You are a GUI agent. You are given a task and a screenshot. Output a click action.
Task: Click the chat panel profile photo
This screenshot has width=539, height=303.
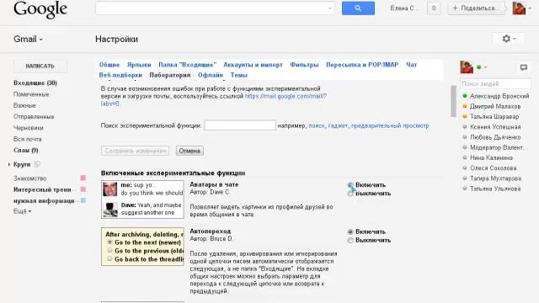(467, 67)
